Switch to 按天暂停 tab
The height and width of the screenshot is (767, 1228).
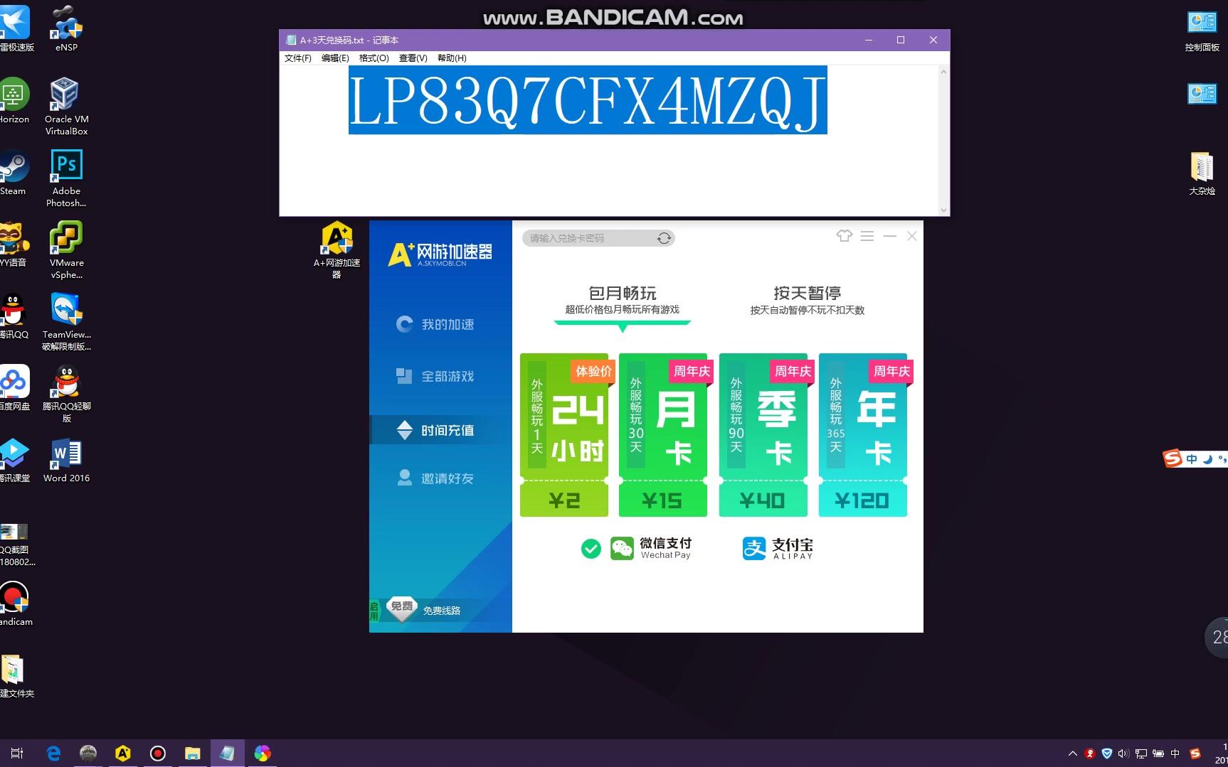(x=807, y=300)
